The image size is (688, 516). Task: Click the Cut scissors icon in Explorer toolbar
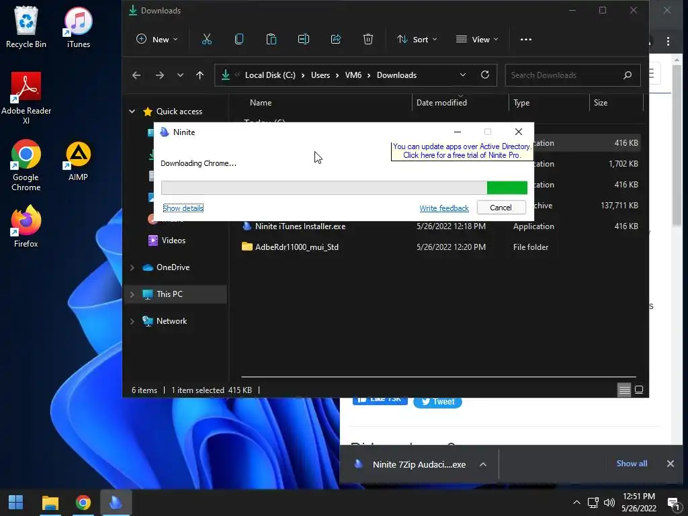click(x=207, y=40)
